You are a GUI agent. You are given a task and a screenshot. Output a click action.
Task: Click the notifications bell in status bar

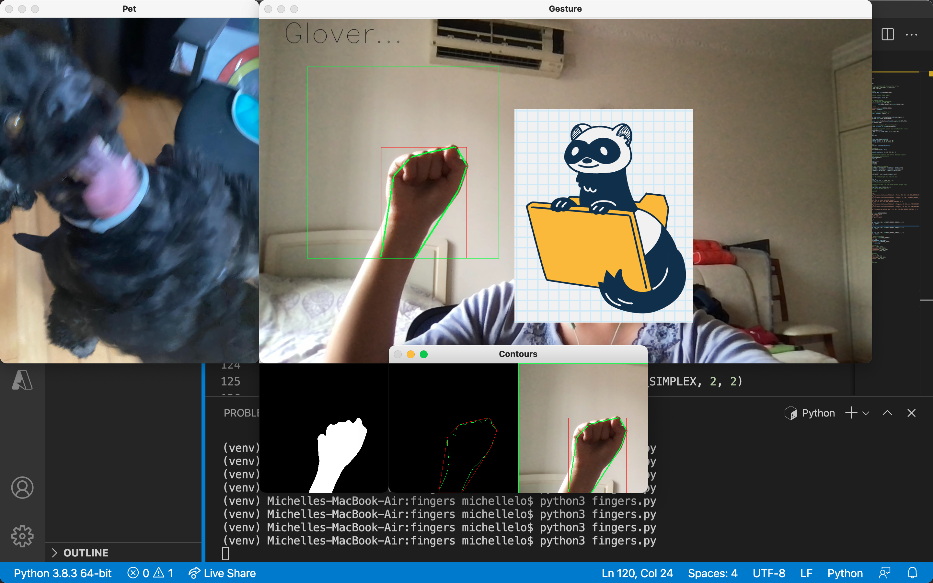(x=912, y=573)
